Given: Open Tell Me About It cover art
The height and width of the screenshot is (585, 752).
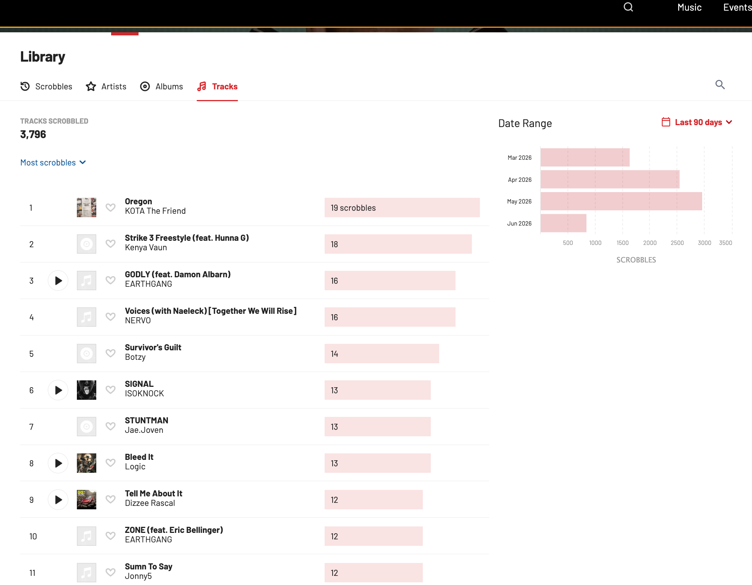Looking at the screenshot, I should (x=86, y=500).
